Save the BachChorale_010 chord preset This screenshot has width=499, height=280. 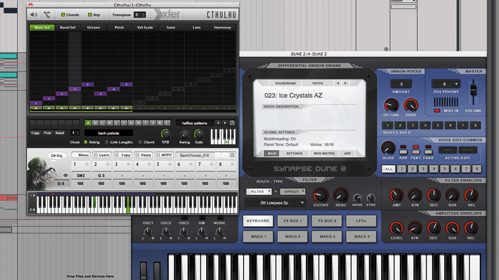tap(232, 155)
